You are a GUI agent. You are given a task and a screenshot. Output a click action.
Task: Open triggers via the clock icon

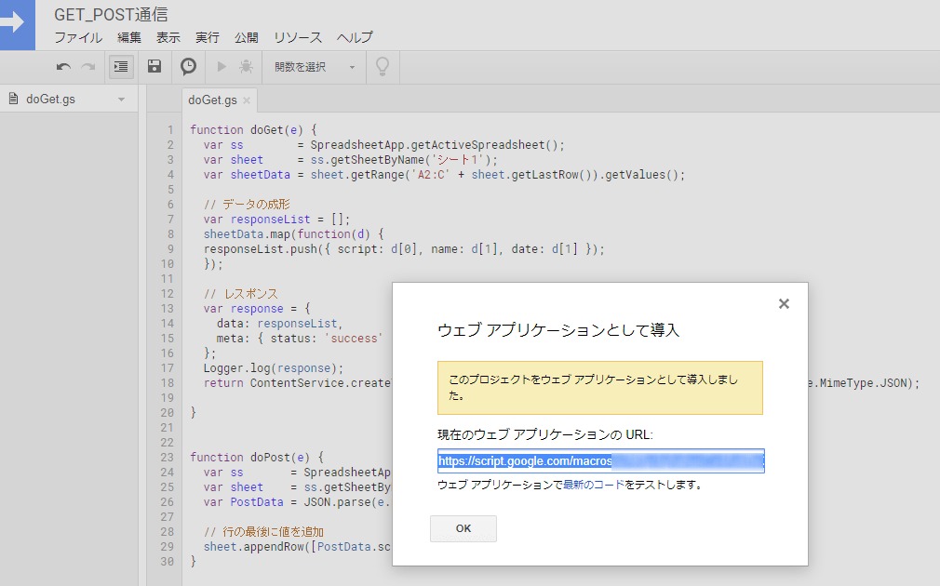click(x=188, y=67)
